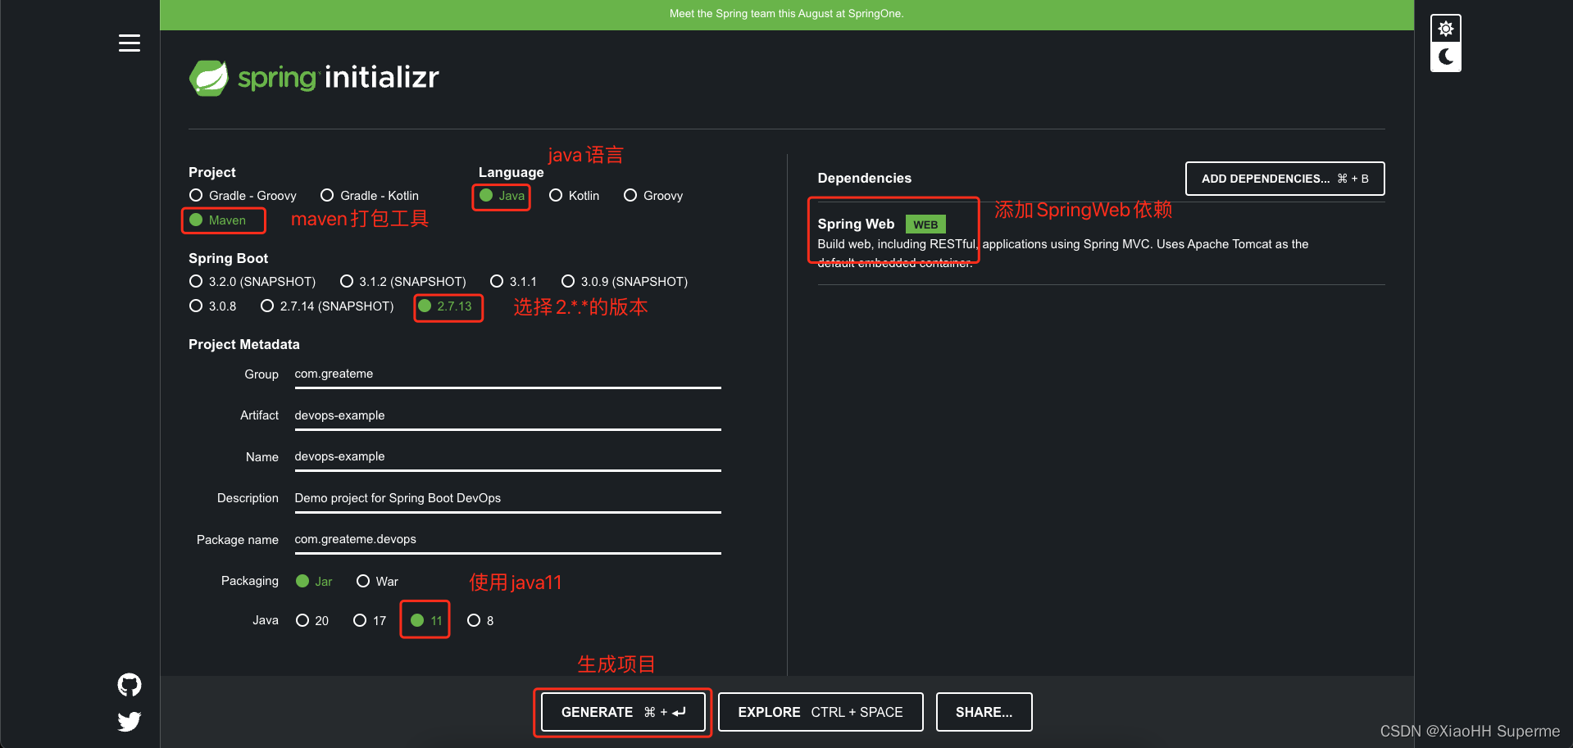Image resolution: width=1573 pixels, height=748 pixels.
Task: Edit the Name field
Action: (x=507, y=457)
